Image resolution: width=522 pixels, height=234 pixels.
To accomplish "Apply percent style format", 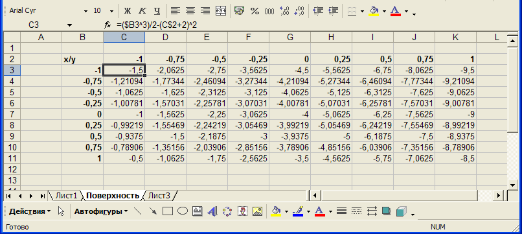I will click(x=255, y=11).
